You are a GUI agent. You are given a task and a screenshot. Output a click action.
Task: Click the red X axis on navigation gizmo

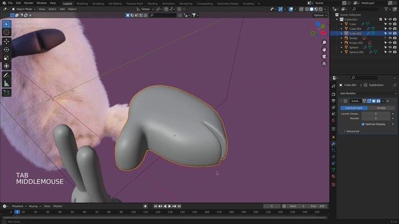pos(323,33)
